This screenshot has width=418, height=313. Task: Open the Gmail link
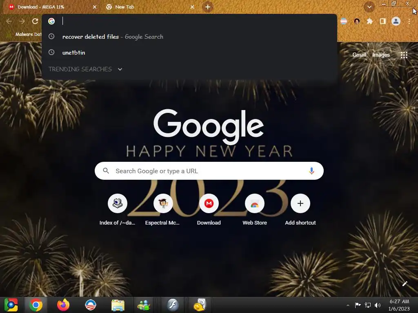point(359,55)
